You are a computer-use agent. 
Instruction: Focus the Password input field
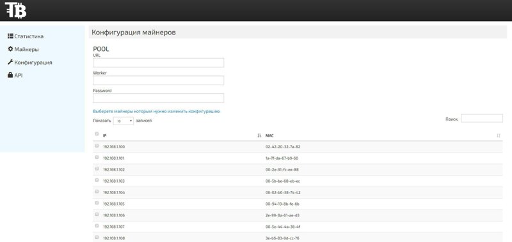(x=158, y=98)
